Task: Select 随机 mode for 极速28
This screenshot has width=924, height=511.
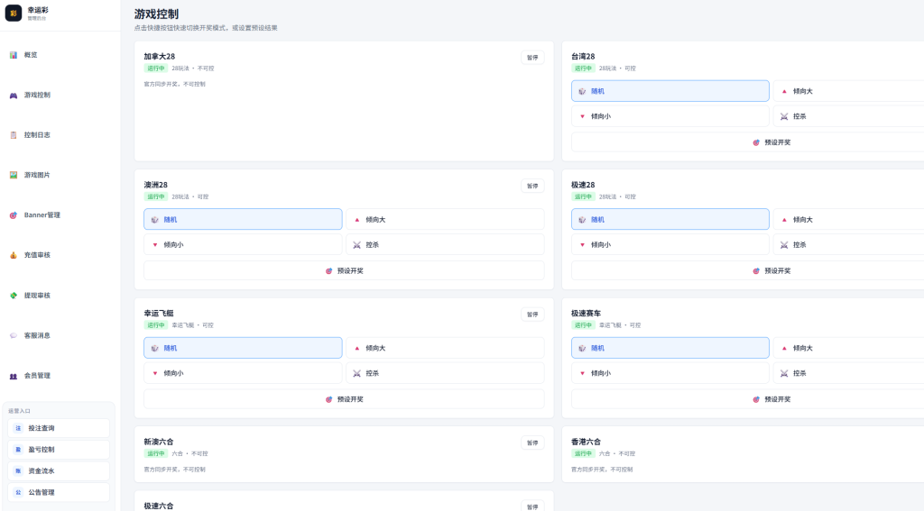Action: (670, 219)
